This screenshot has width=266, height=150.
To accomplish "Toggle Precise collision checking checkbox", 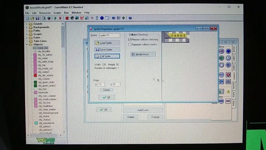I will [x=130, y=40].
